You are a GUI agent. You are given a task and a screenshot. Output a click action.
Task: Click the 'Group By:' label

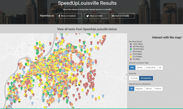pyautogui.click(x=133, y=74)
